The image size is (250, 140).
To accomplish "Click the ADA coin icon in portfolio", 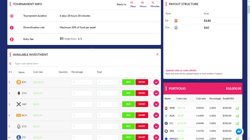I will (166, 116).
